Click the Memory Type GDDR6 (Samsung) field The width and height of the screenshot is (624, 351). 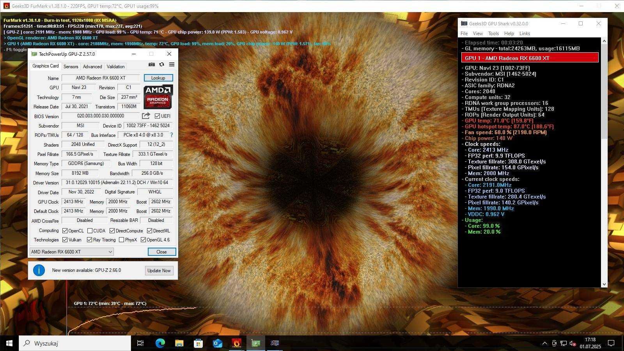[86, 163]
